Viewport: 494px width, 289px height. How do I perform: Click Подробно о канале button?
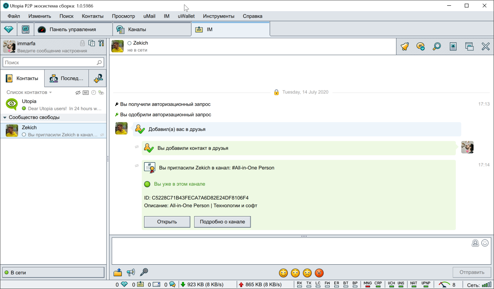pyautogui.click(x=222, y=221)
